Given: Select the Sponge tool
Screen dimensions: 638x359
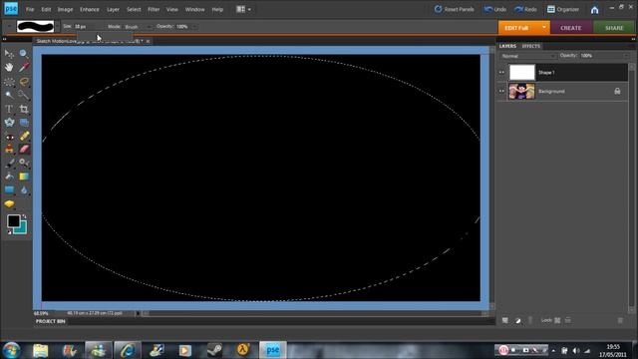Looking at the screenshot, I should click(9, 203).
